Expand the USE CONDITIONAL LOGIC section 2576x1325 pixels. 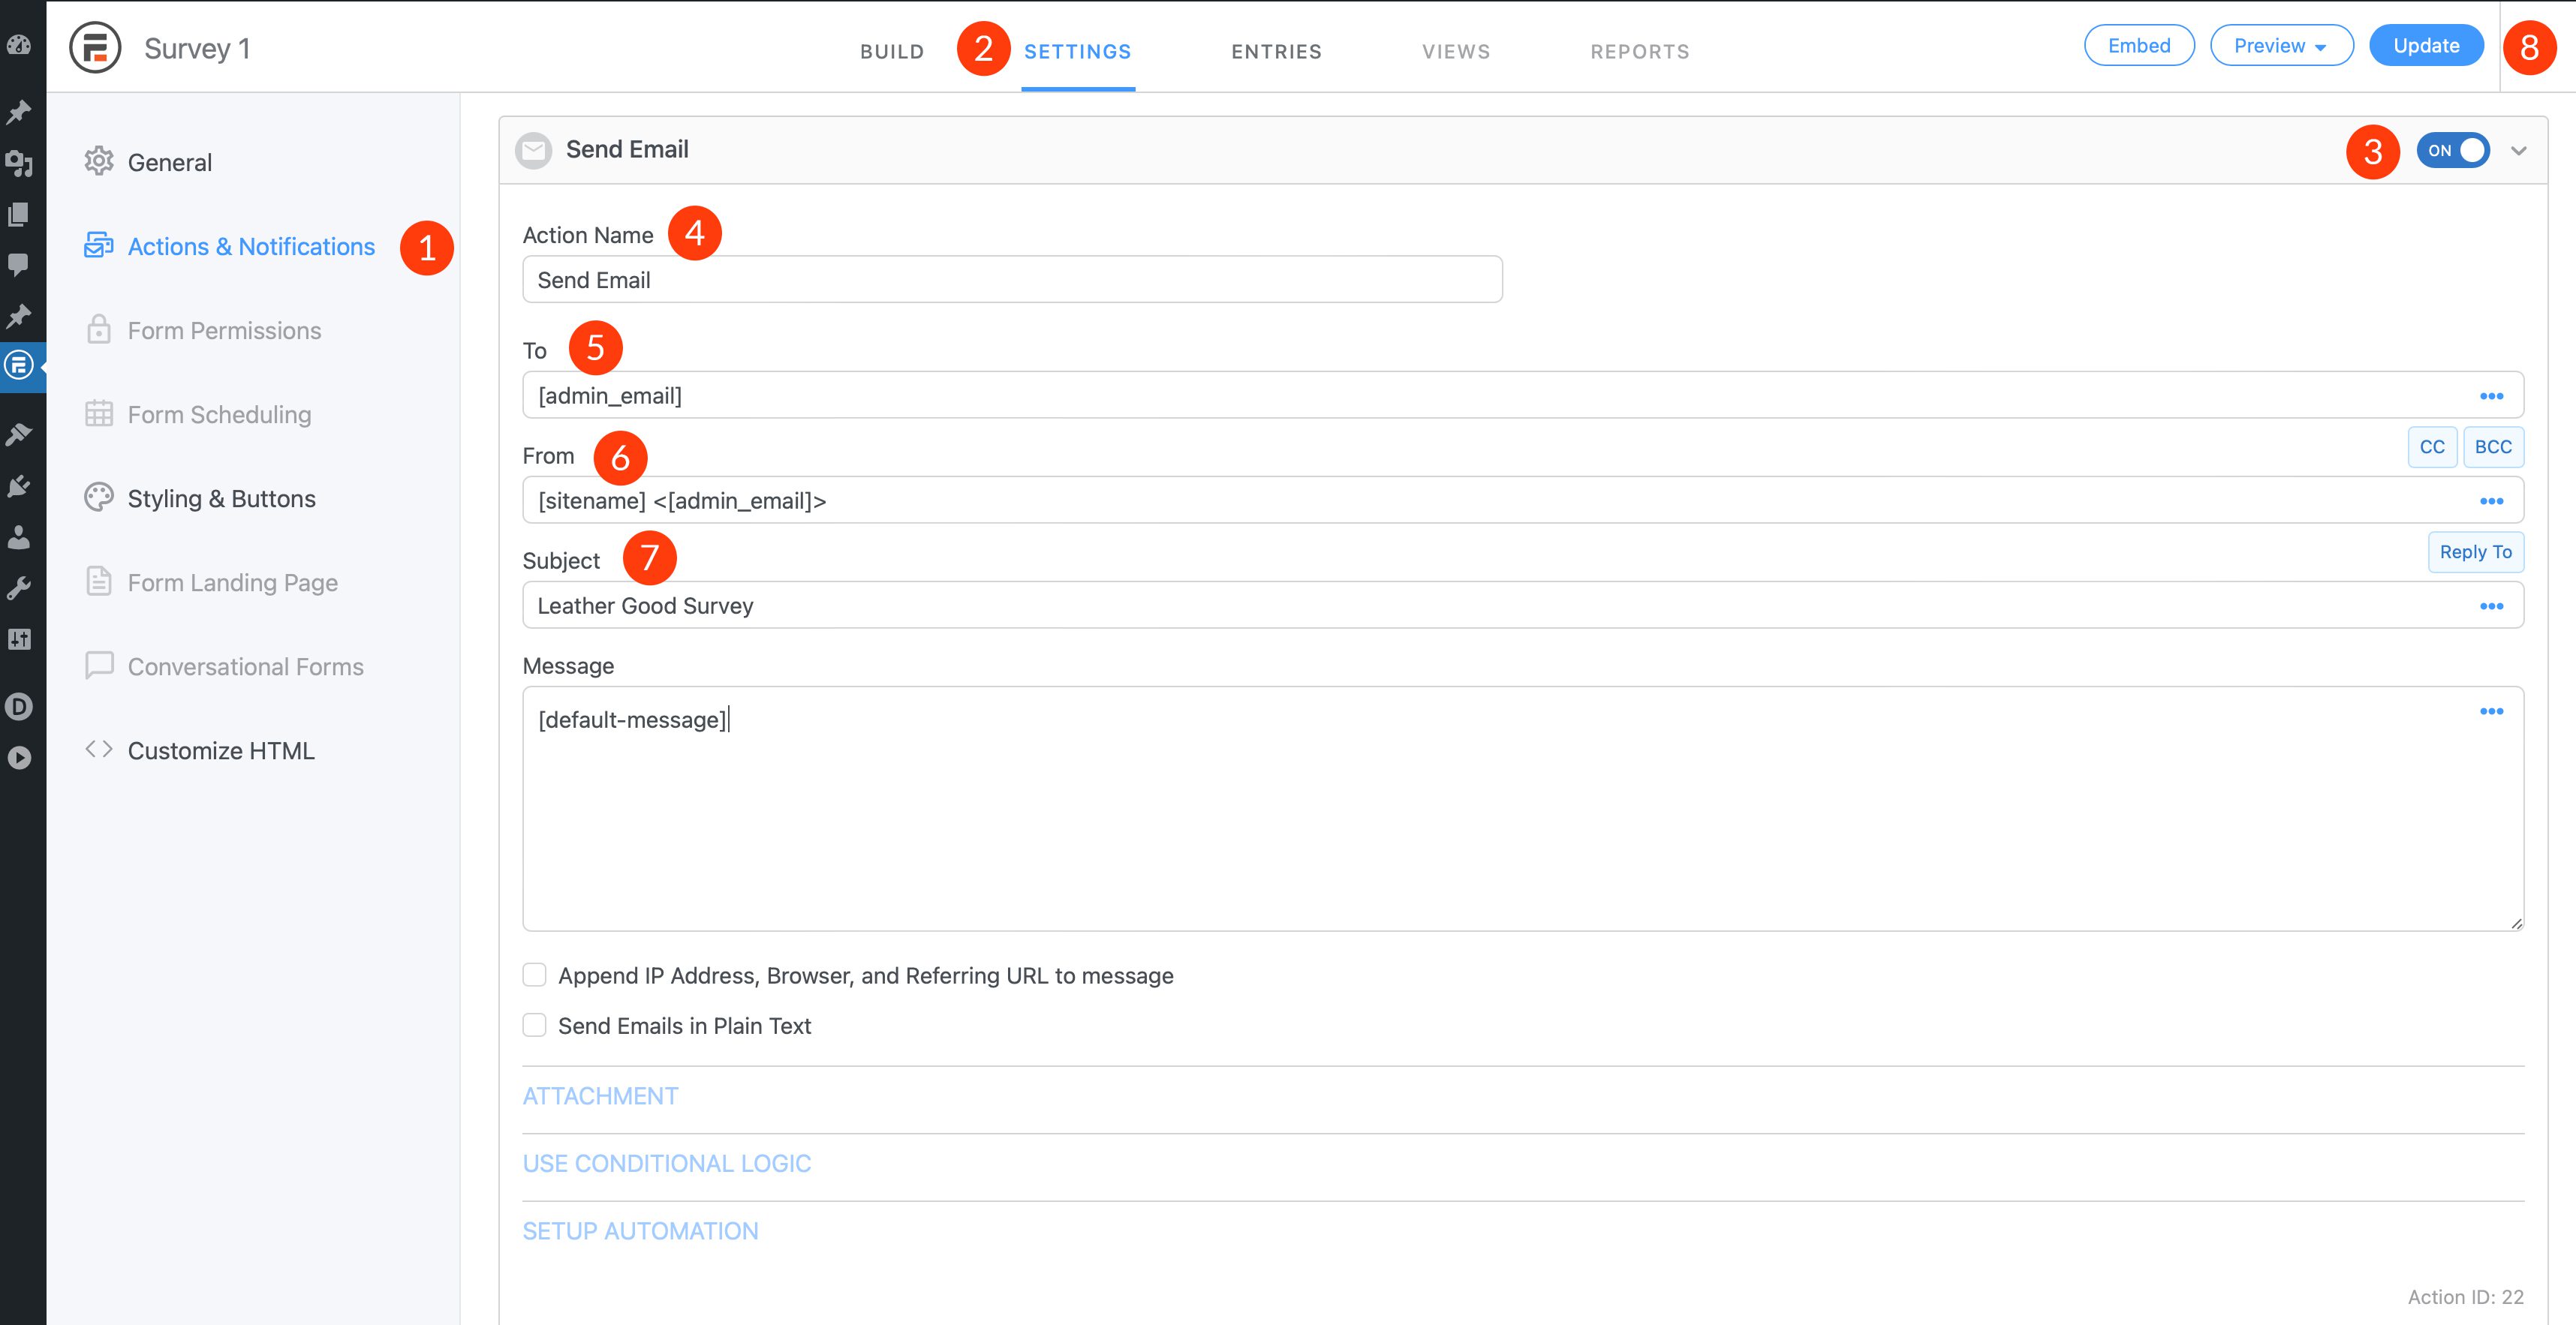[666, 1163]
